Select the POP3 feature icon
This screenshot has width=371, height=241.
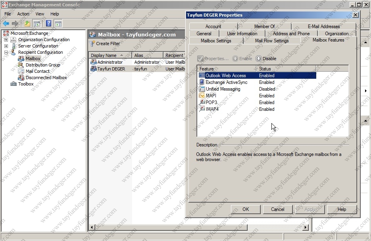pos(202,102)
